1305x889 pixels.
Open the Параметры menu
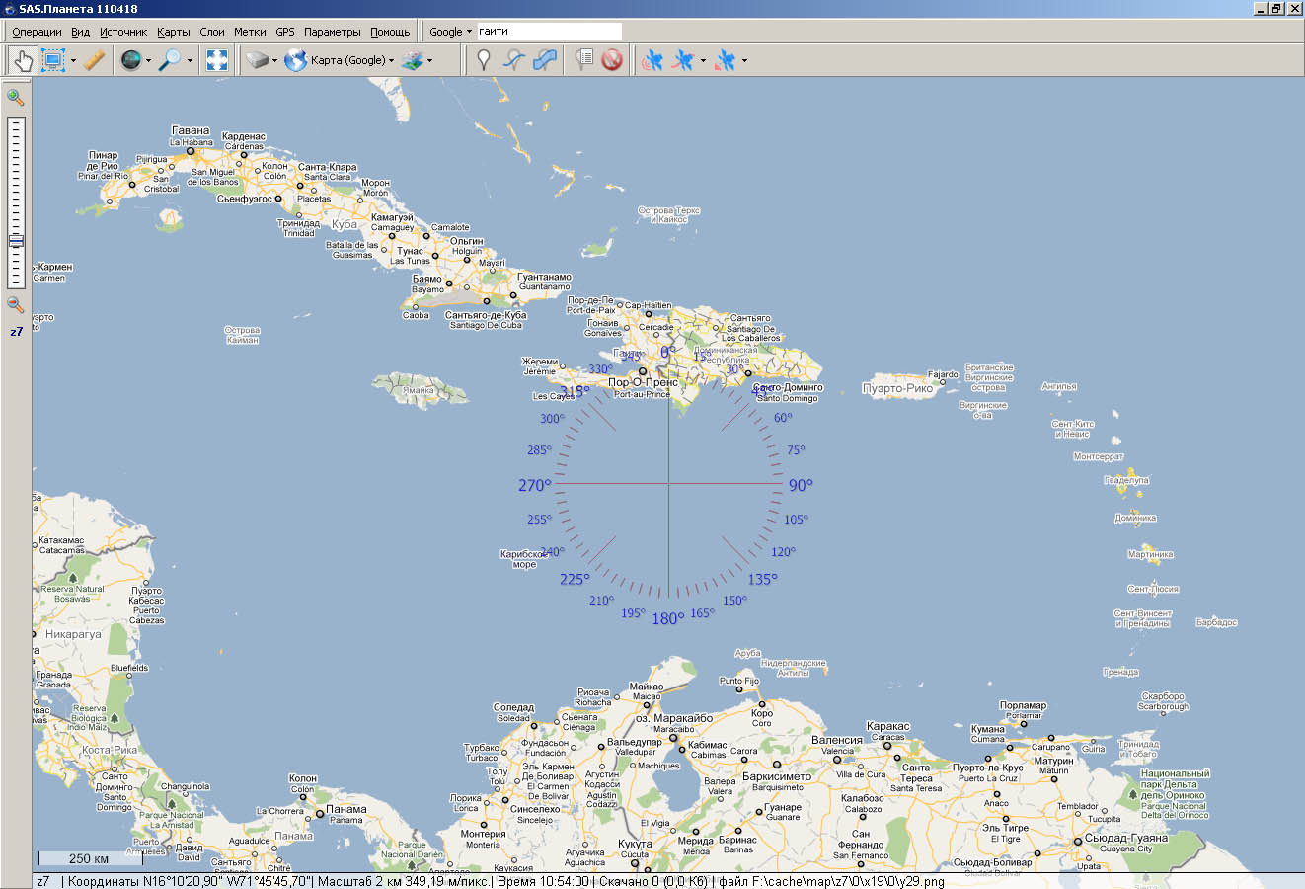tap(332, 32)
